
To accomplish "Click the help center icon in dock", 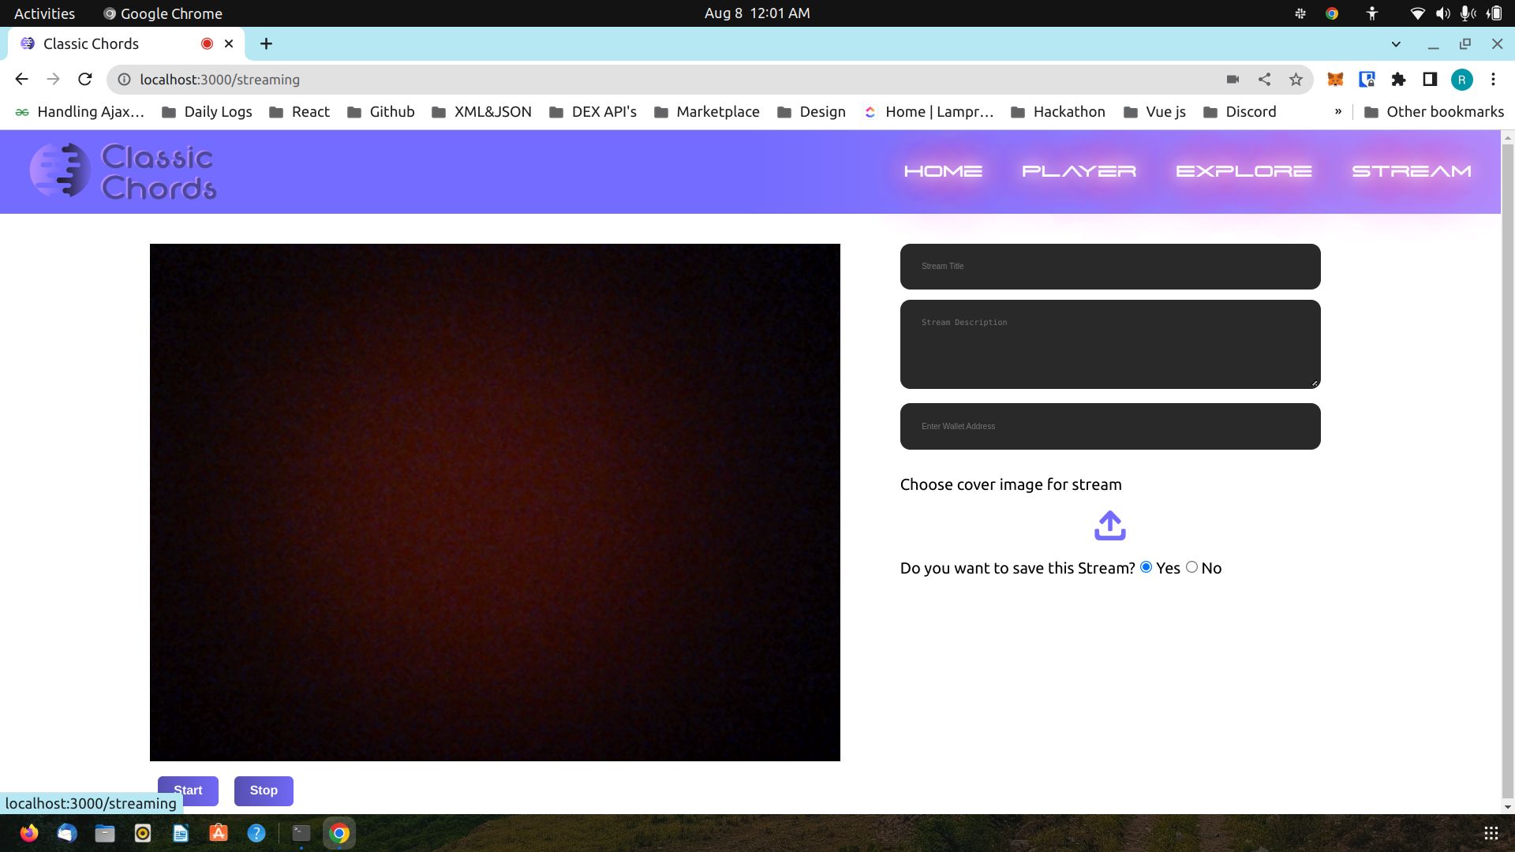I will click(x=256, y=832).
